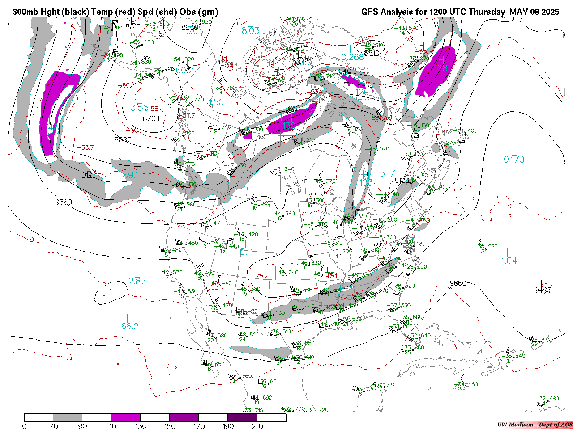Select the L 1.04 low marker

(x=509, y=257)
